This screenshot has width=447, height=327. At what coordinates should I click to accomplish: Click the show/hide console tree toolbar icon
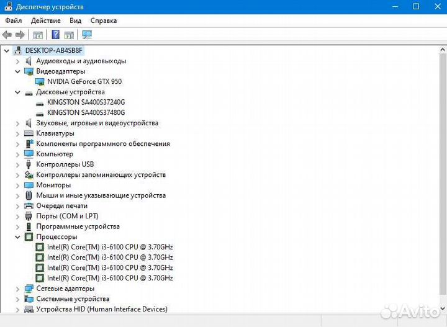click(x=38, y=35)
